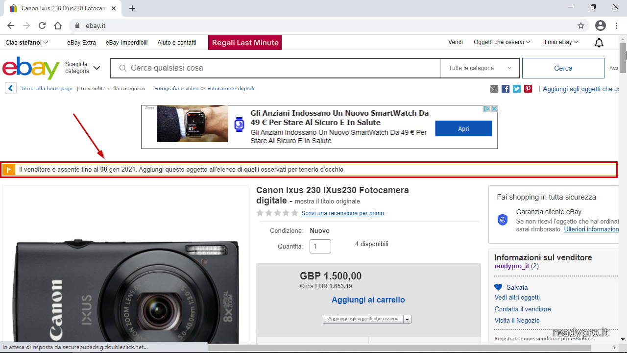This screenshot has height=353, width=627.
Task: Open the Regali Last Minute banner
Action: (x=245, y=43)
